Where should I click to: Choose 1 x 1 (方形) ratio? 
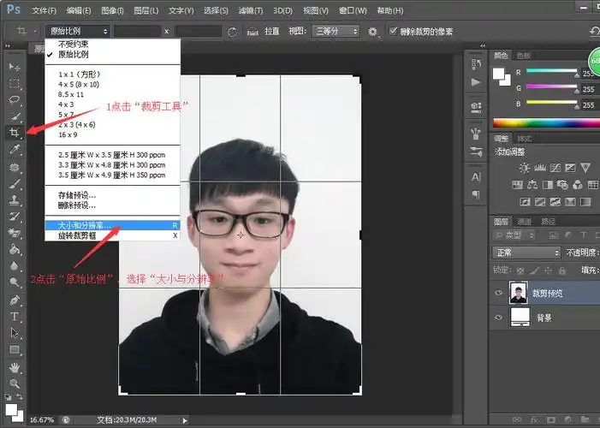112,74
